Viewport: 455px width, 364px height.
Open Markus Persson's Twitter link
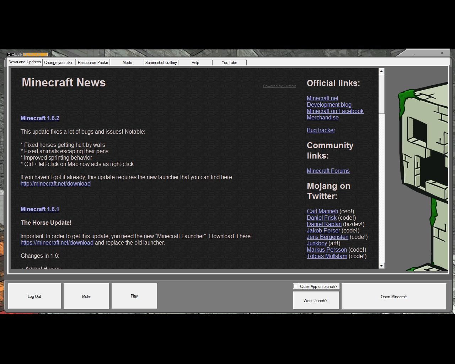click(x=326, y=250)
